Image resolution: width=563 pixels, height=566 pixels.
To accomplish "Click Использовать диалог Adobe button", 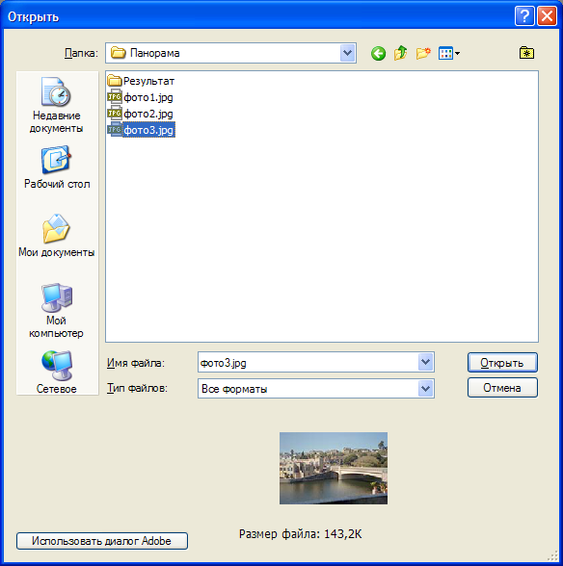I will [102, 541].
